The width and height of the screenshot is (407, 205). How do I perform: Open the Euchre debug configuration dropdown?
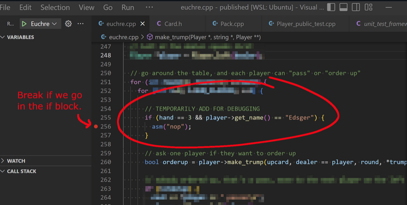54,24
